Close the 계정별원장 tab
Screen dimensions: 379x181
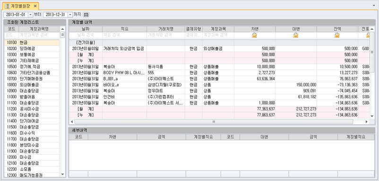click(35, 6)
